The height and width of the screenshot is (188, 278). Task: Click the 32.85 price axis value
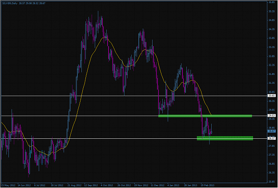pyautogui.click(x=272, y=56)
